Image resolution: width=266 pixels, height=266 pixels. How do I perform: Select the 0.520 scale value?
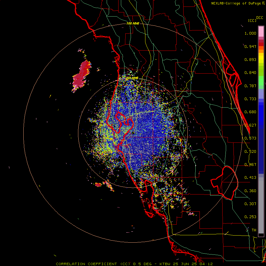250,152
